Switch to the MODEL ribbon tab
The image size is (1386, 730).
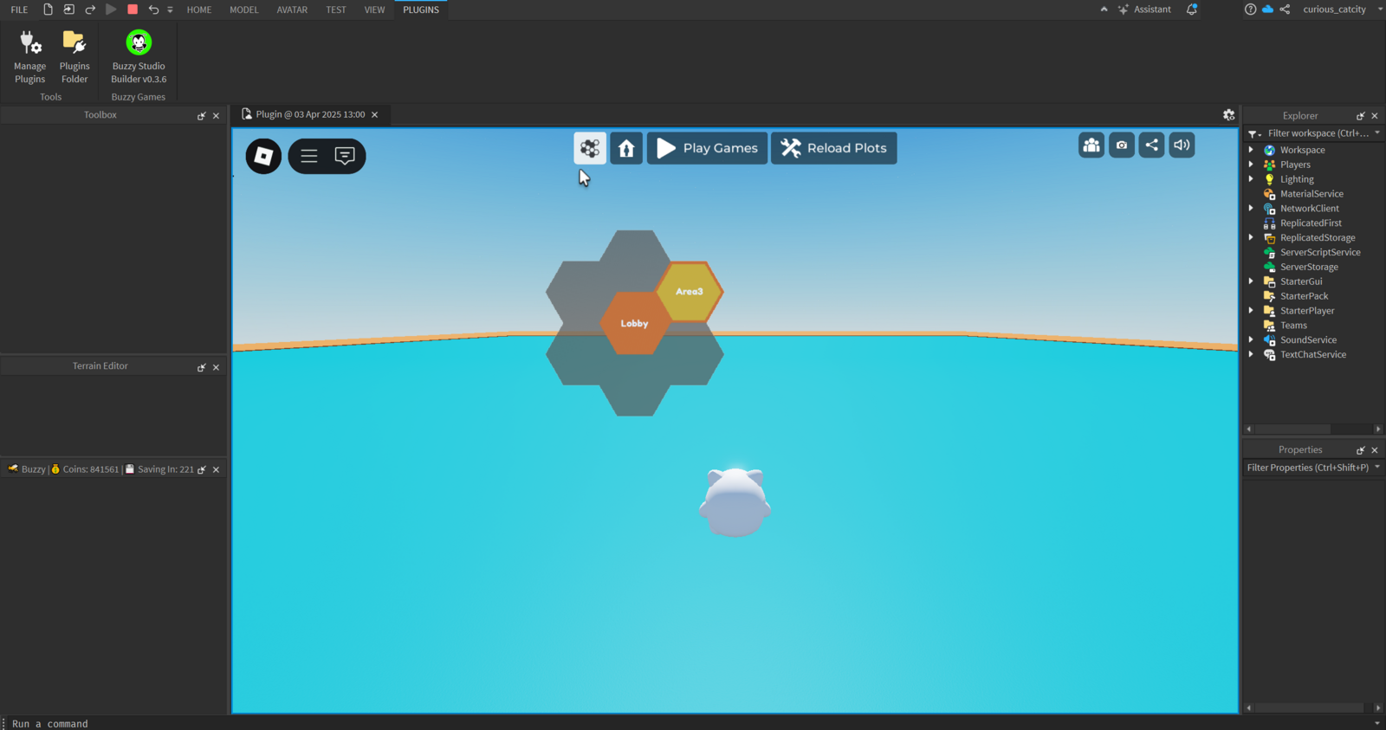click(x=243, y=10)
